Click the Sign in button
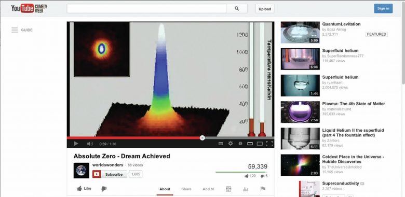Image resolution: width=405 pixels, height=197 pixels. point(383,8)
